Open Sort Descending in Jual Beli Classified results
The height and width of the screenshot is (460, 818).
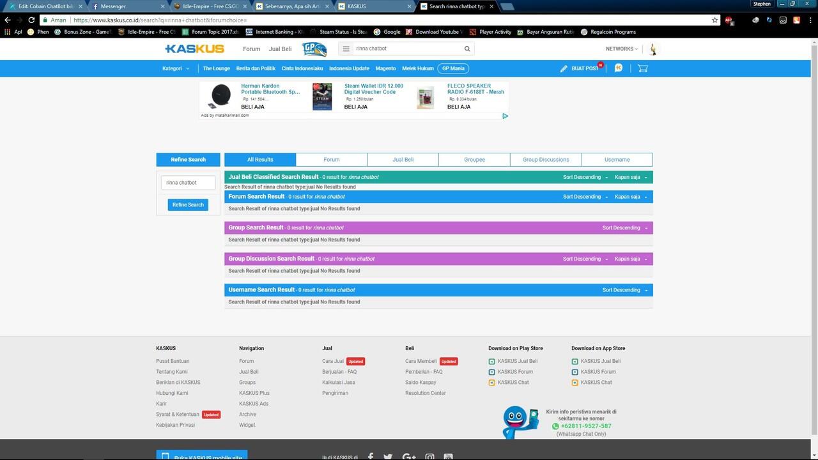pyautogui.click(x=585, y=177)
